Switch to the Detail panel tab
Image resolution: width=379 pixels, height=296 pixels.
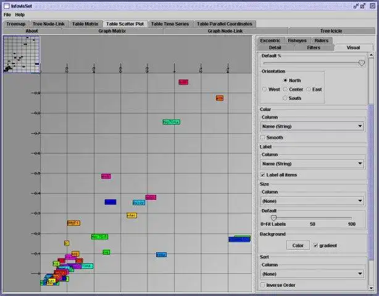coord(275,47)
